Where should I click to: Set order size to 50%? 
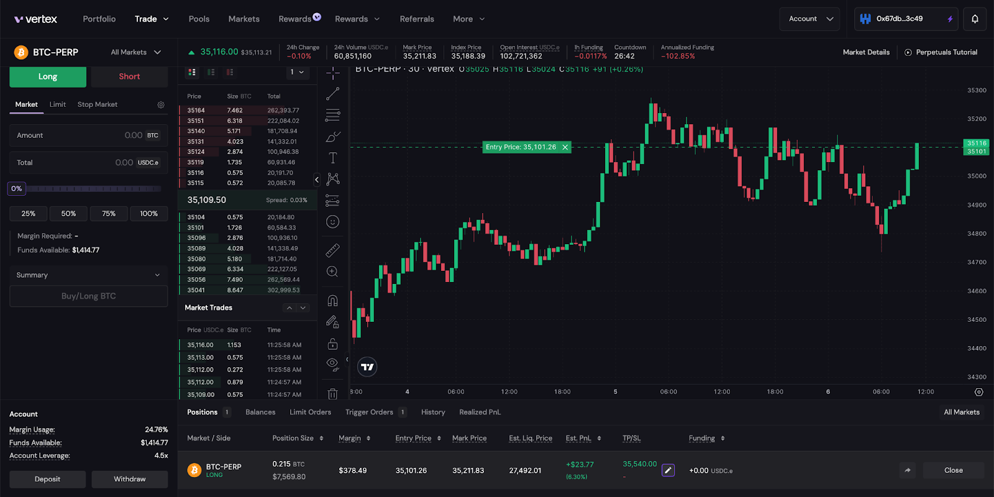coord(68,214)
